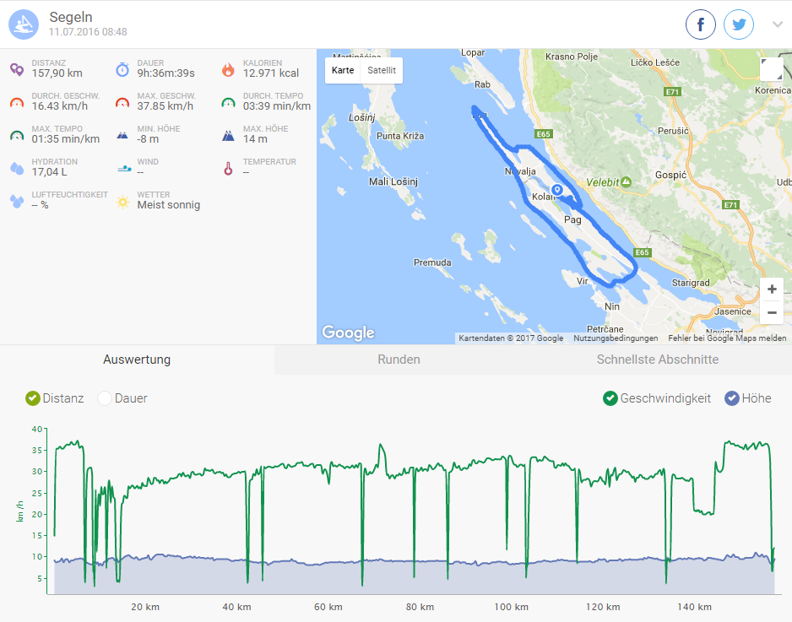Zoom in on the map
This screenshot has width=792, height=622.
click(772, 289)
